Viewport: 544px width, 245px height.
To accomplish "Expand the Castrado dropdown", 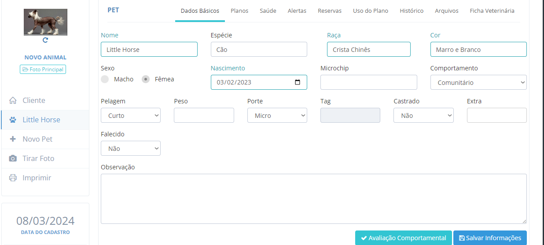I will 423,115.
